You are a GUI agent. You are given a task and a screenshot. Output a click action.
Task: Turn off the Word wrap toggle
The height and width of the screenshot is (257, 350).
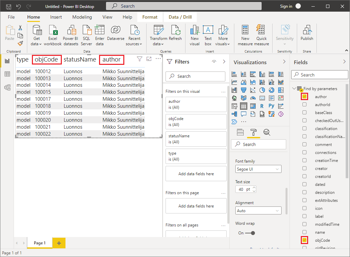pos(251,233)
